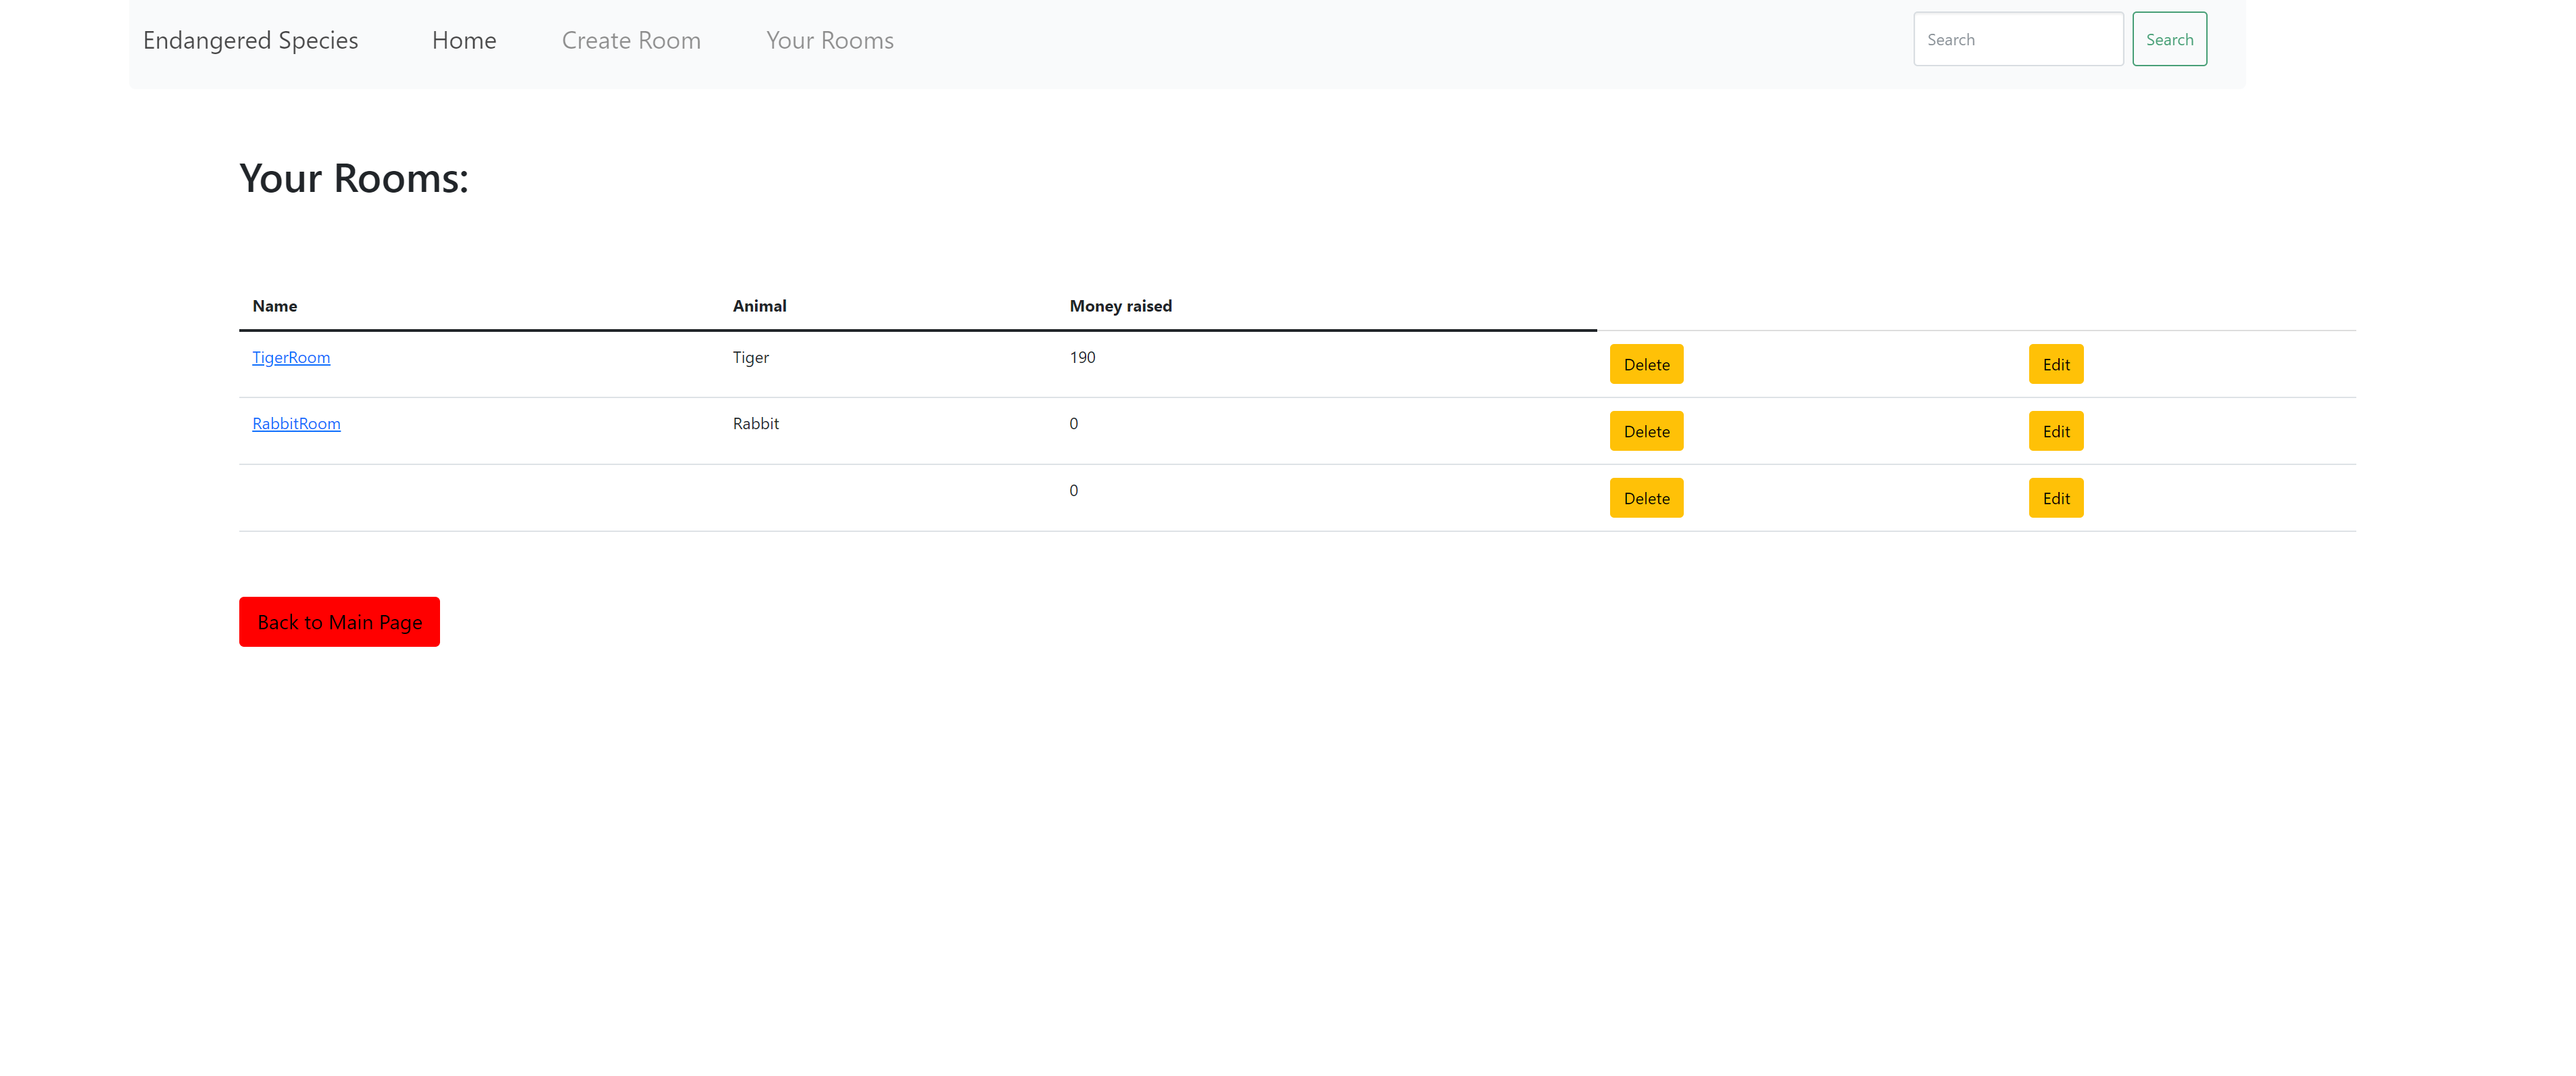Delete the unnamed third room
This screenshot has height=1076, width=2576.
[1646, 498]
